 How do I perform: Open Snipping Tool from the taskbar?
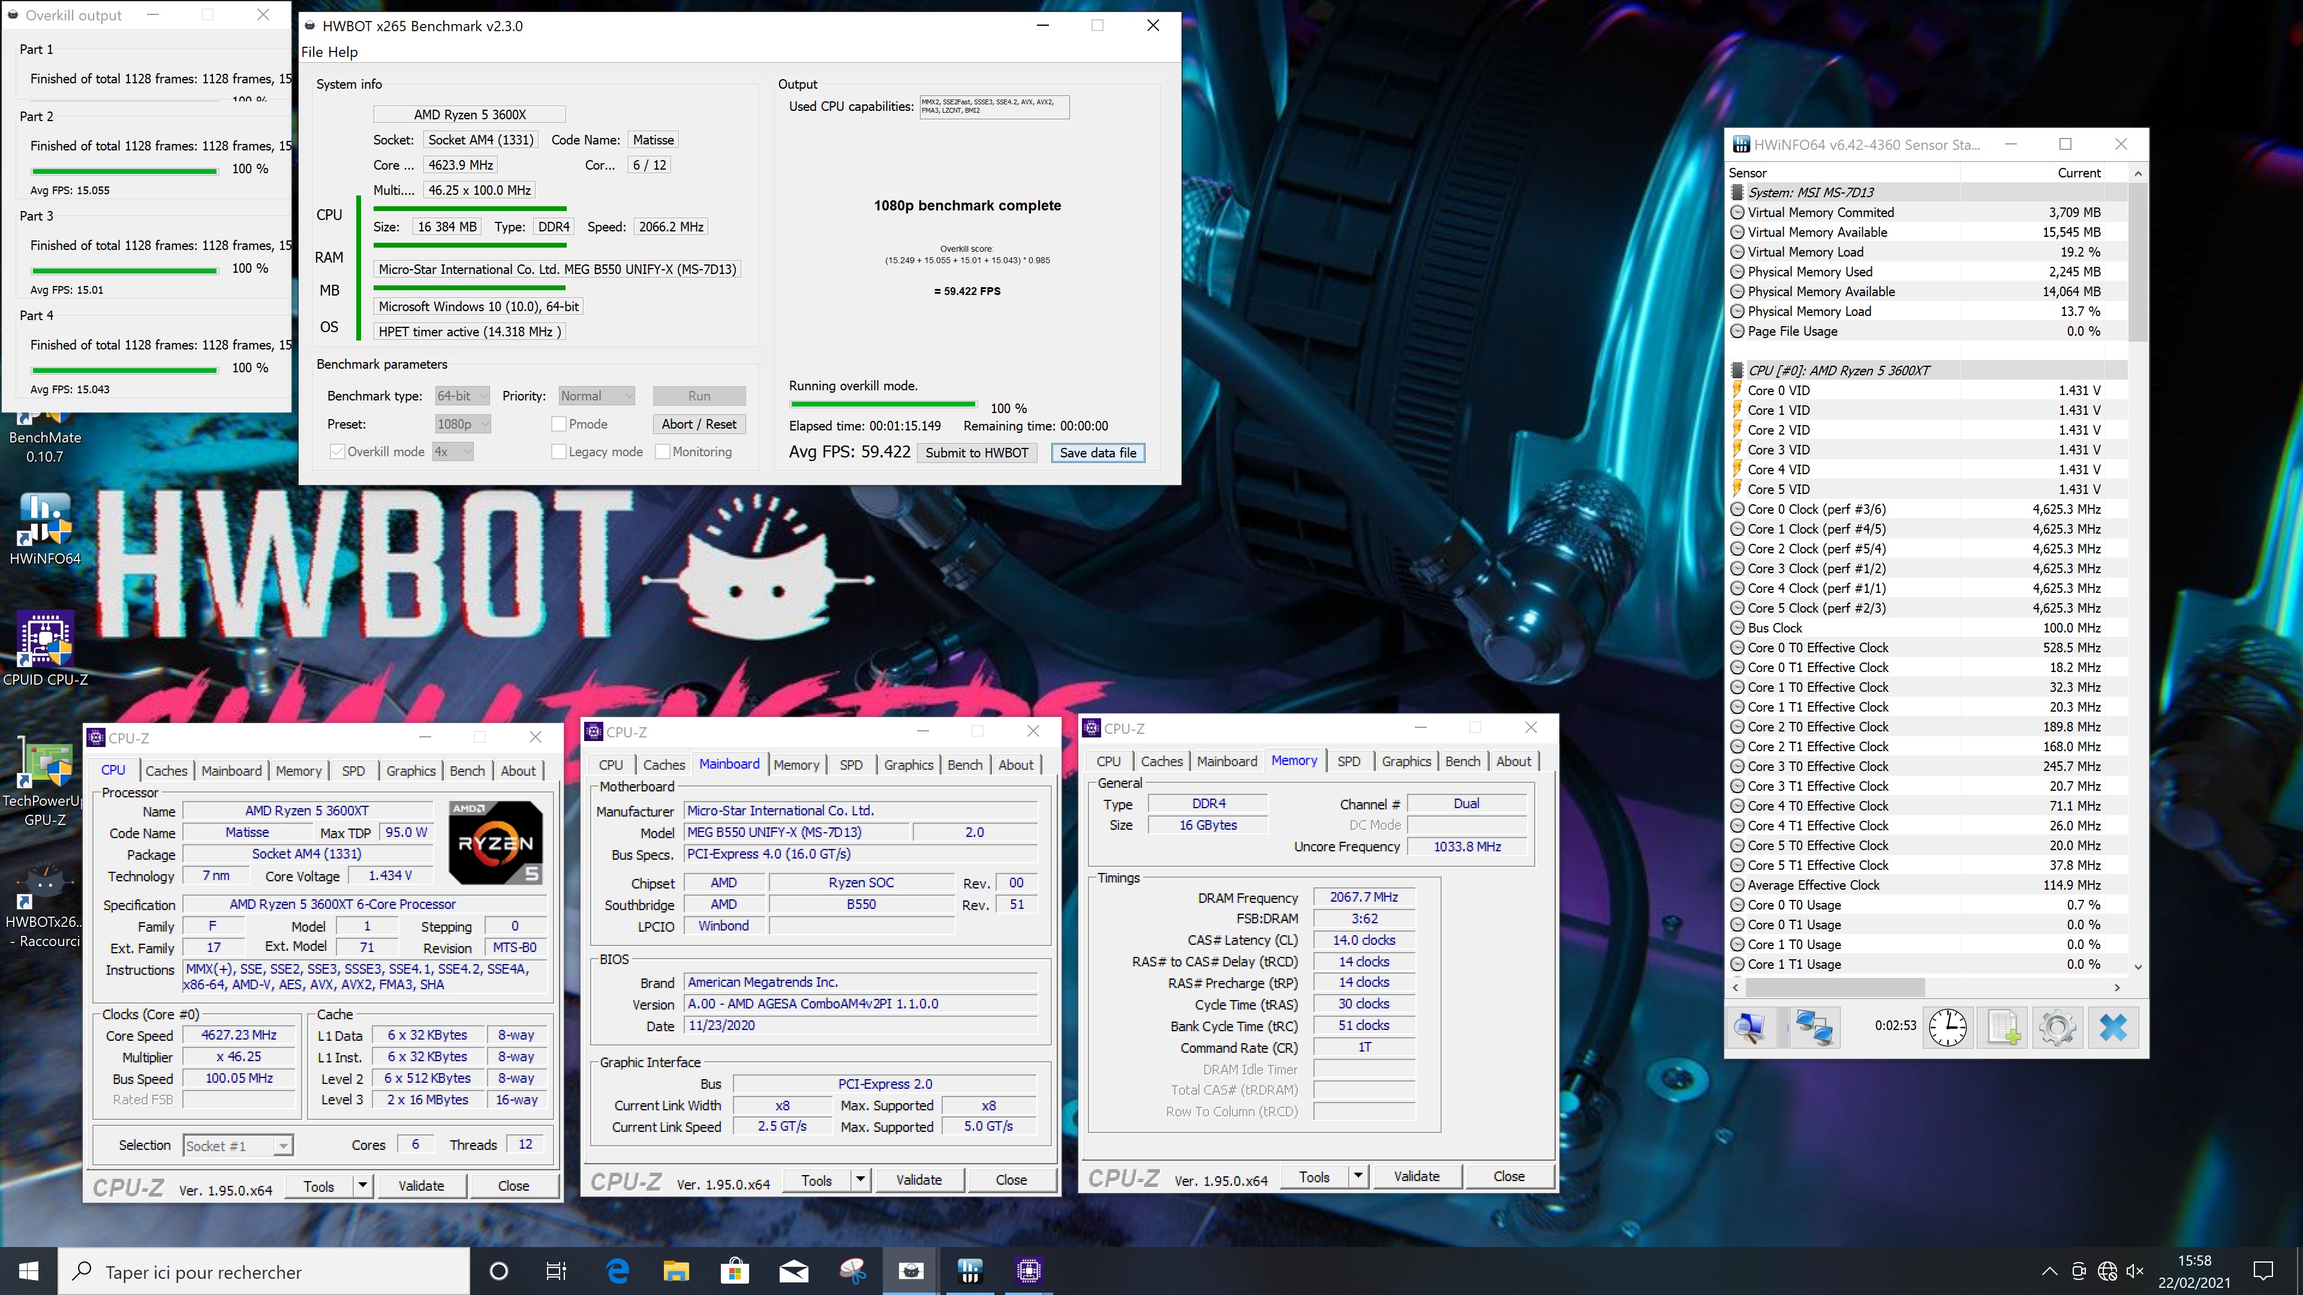pyautogui.click(x=853, y=1271)
